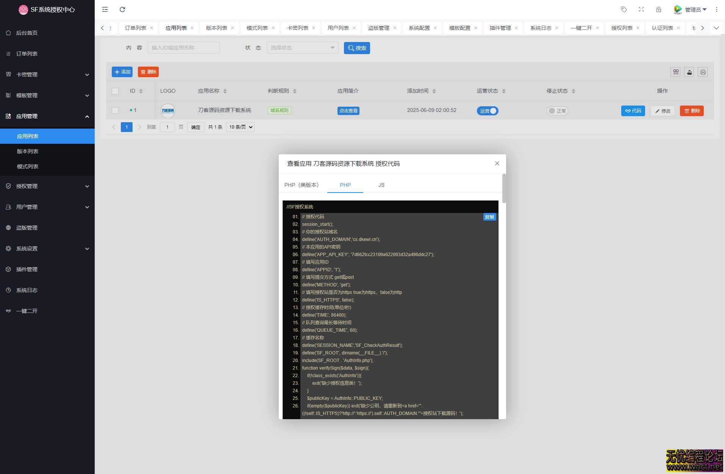725x474 pixels.
Task: Open the column filter grid icon
Action: pos(676,72)
